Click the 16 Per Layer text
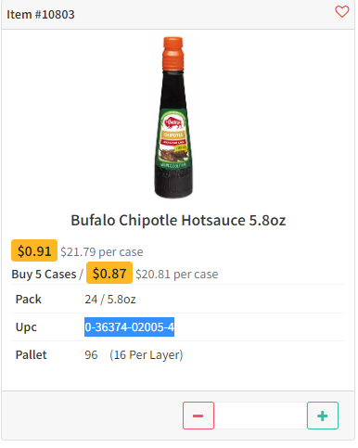The height and width of the screenshot is (448, 358). point(147,355)
